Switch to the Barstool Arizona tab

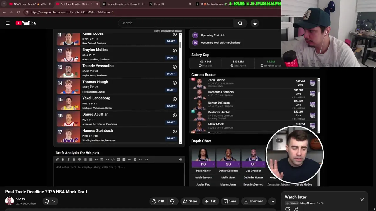[x=216, y=4]
